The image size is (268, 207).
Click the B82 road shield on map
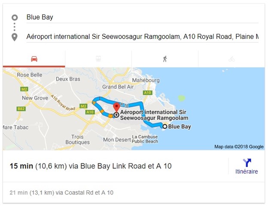tap(21, 109)
